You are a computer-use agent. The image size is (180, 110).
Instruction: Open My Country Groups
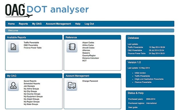pos(32,94)
